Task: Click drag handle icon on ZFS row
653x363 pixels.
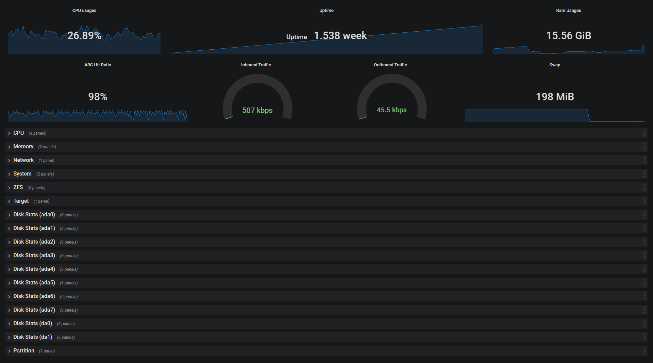Action: [x=644, y=187]
